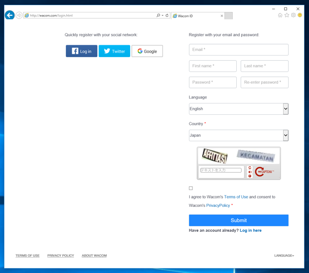Focus the Password field
Viewport: 309px width, 273px height.
(x=213, y=83)
